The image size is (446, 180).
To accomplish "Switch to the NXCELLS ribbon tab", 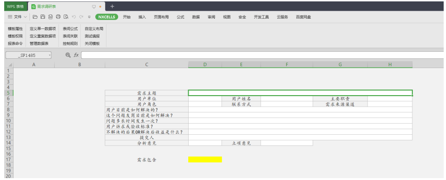I will tap(106, 17).
